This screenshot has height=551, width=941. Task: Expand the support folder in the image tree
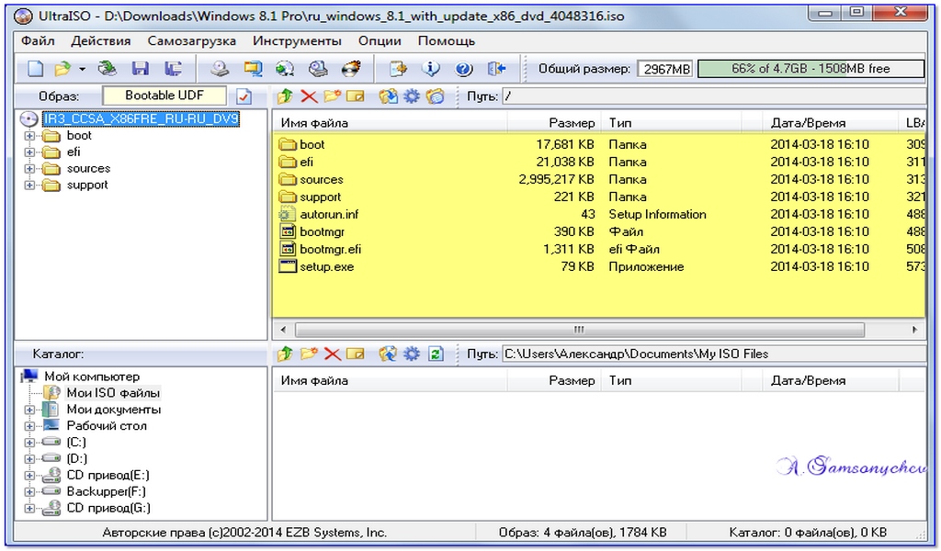(29, 186)
